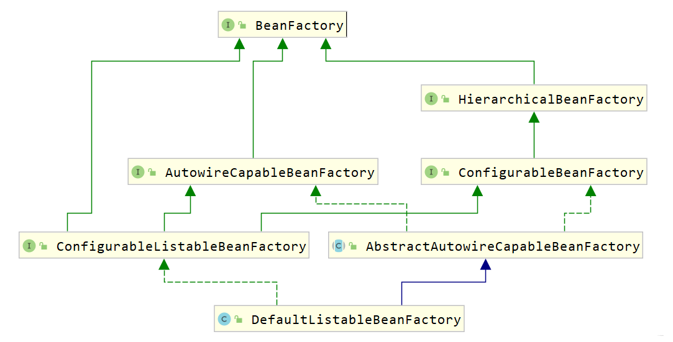
Task: Click the green lock icon beside BeanFactory
Action: pyautogui.click(x=242, y=25)
